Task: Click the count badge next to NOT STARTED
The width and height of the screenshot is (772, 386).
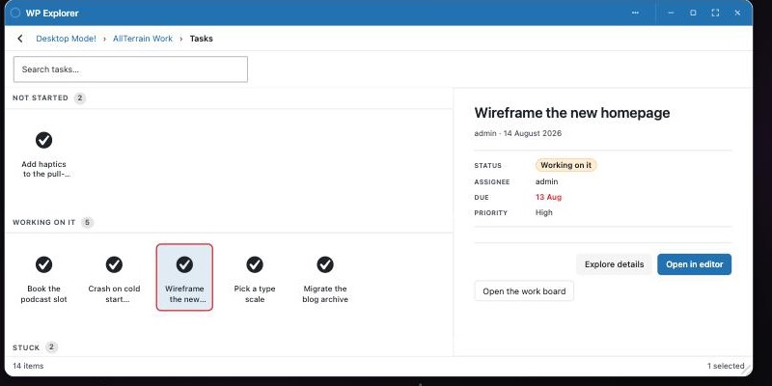Action: [x=80, y=98]
